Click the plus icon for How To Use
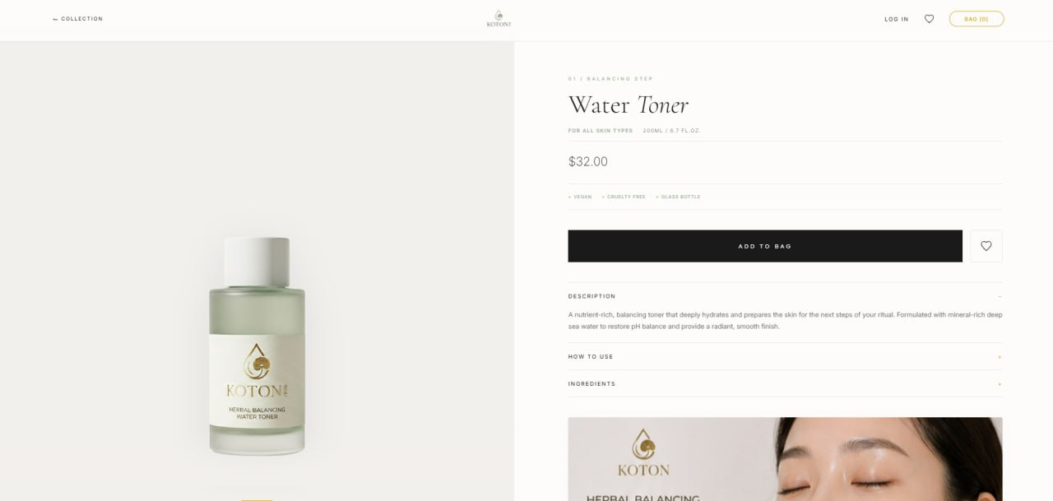Image resolution: width=1053 pixels, height=501 pixels. tap(1000, 357)
